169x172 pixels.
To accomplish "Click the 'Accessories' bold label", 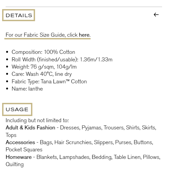I will pyautogui.click(x=20, y=142).
